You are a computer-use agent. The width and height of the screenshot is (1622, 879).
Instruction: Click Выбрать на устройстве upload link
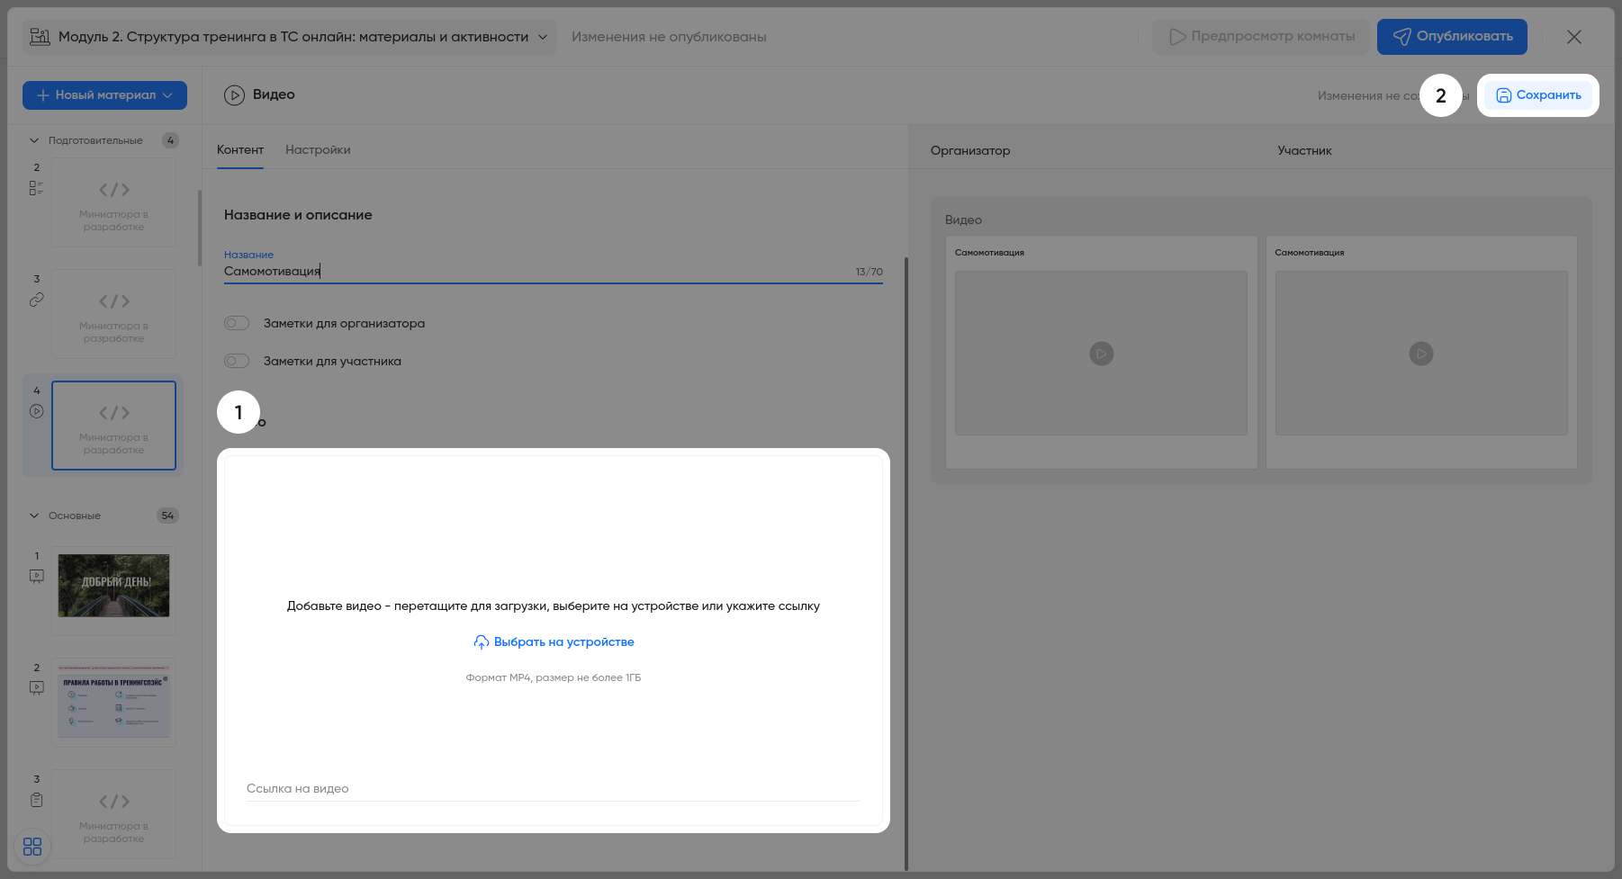pos(554,642)
